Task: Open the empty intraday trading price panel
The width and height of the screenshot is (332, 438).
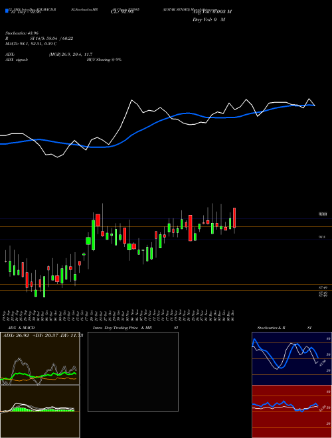Action: (x=133, y=372)
